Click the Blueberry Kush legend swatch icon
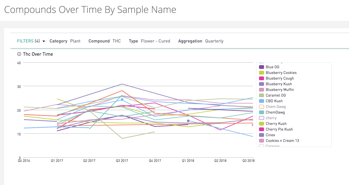Image resolution: width=349 pixels, height=185 pixels. (x=261, y=84)
